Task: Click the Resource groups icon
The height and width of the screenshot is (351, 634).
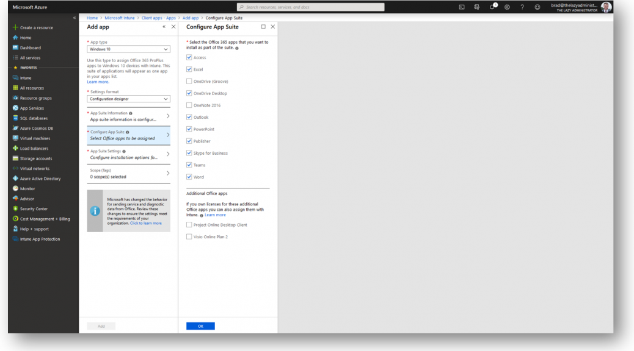Action: [15, 98]
